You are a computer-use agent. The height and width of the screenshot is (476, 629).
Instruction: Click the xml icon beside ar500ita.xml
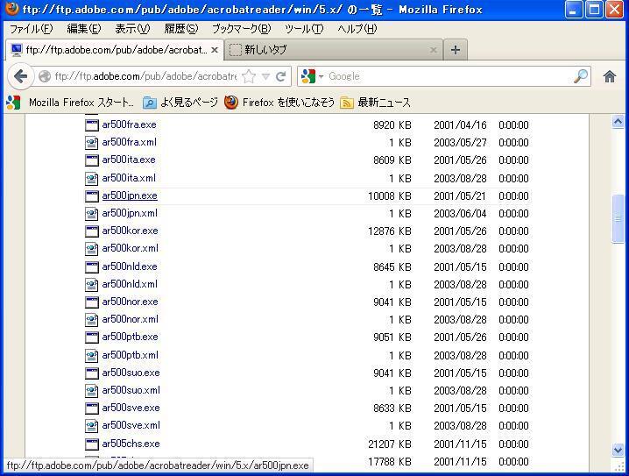click(x=92, y=178)
